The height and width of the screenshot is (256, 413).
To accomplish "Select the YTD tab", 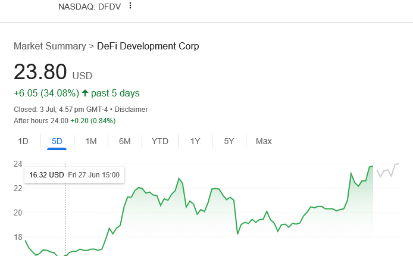I will coord(160,141).
